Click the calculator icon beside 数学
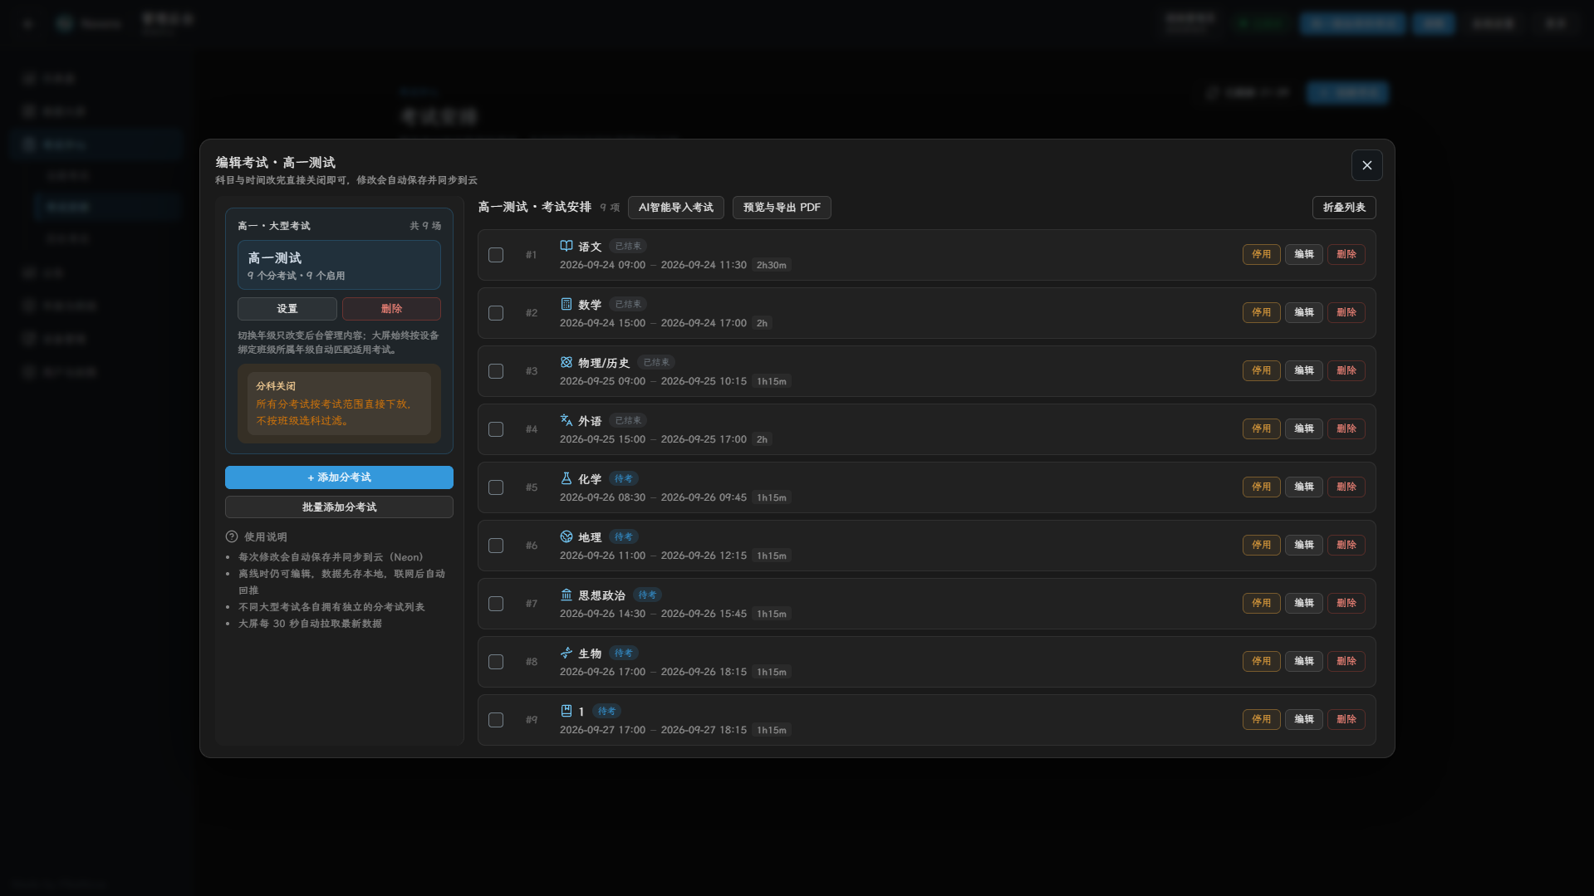This screenshot has height=896, width=1594. tap(566, 304)
